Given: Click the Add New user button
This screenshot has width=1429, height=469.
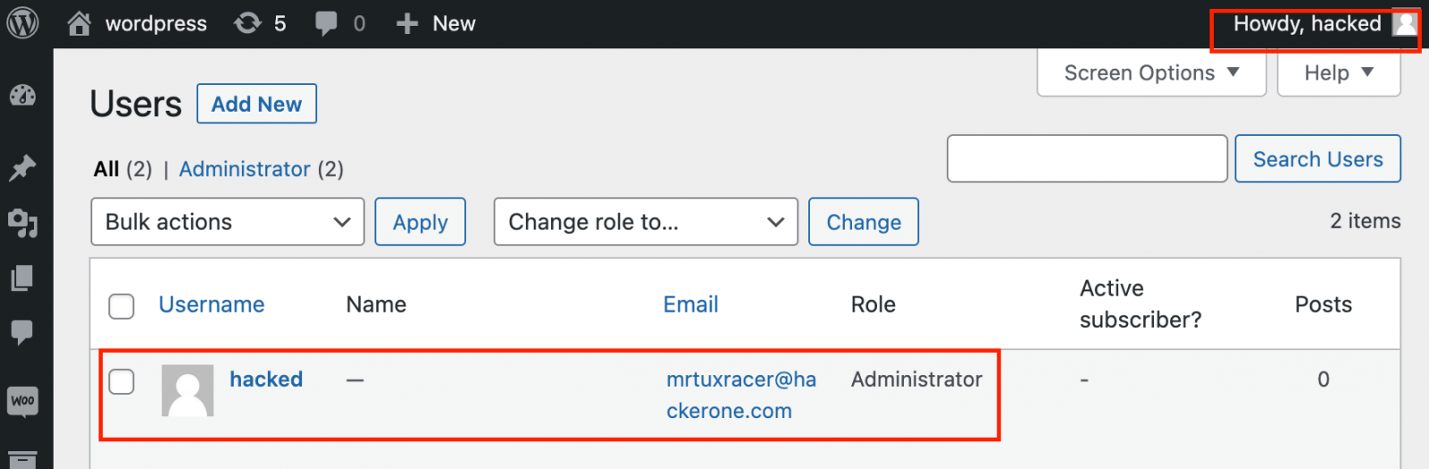Looking at the screenshot, I should [256, 104].
